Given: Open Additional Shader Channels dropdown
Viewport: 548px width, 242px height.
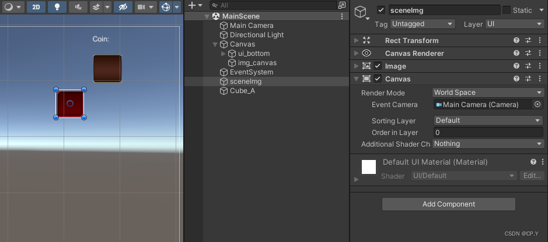Looking at the screenshot, I should (488, 144).
